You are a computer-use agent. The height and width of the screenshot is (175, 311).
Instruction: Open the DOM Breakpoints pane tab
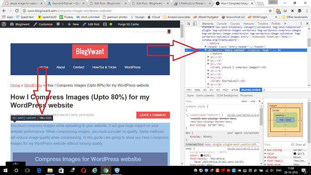(x=227, y=96)
